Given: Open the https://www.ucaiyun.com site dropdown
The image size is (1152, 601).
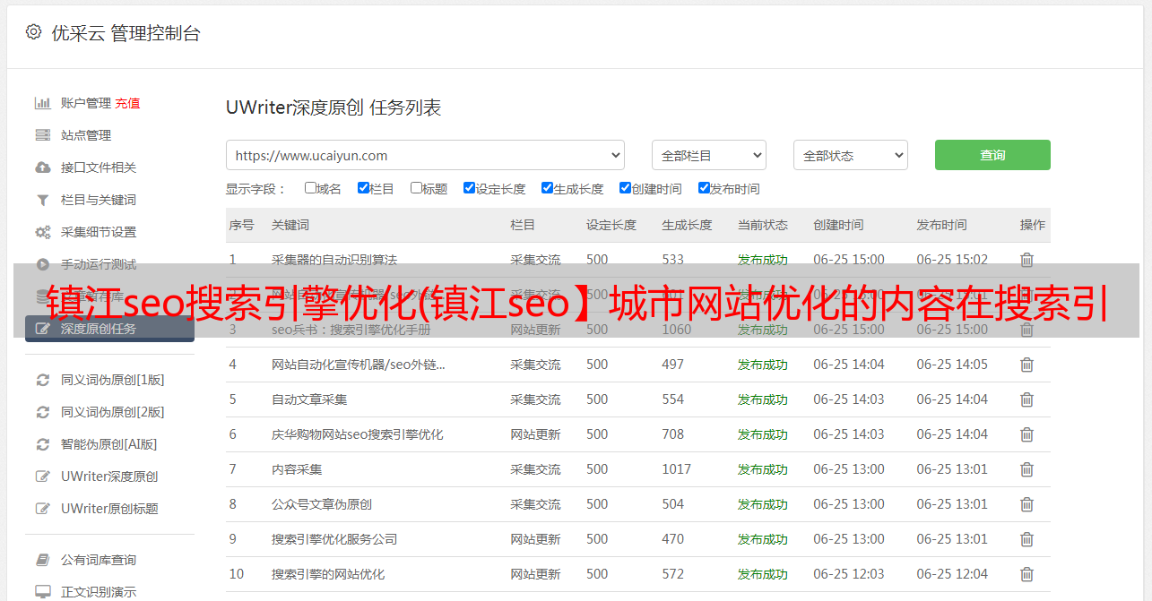Looking at the screenshot, I should coord(425,155).
